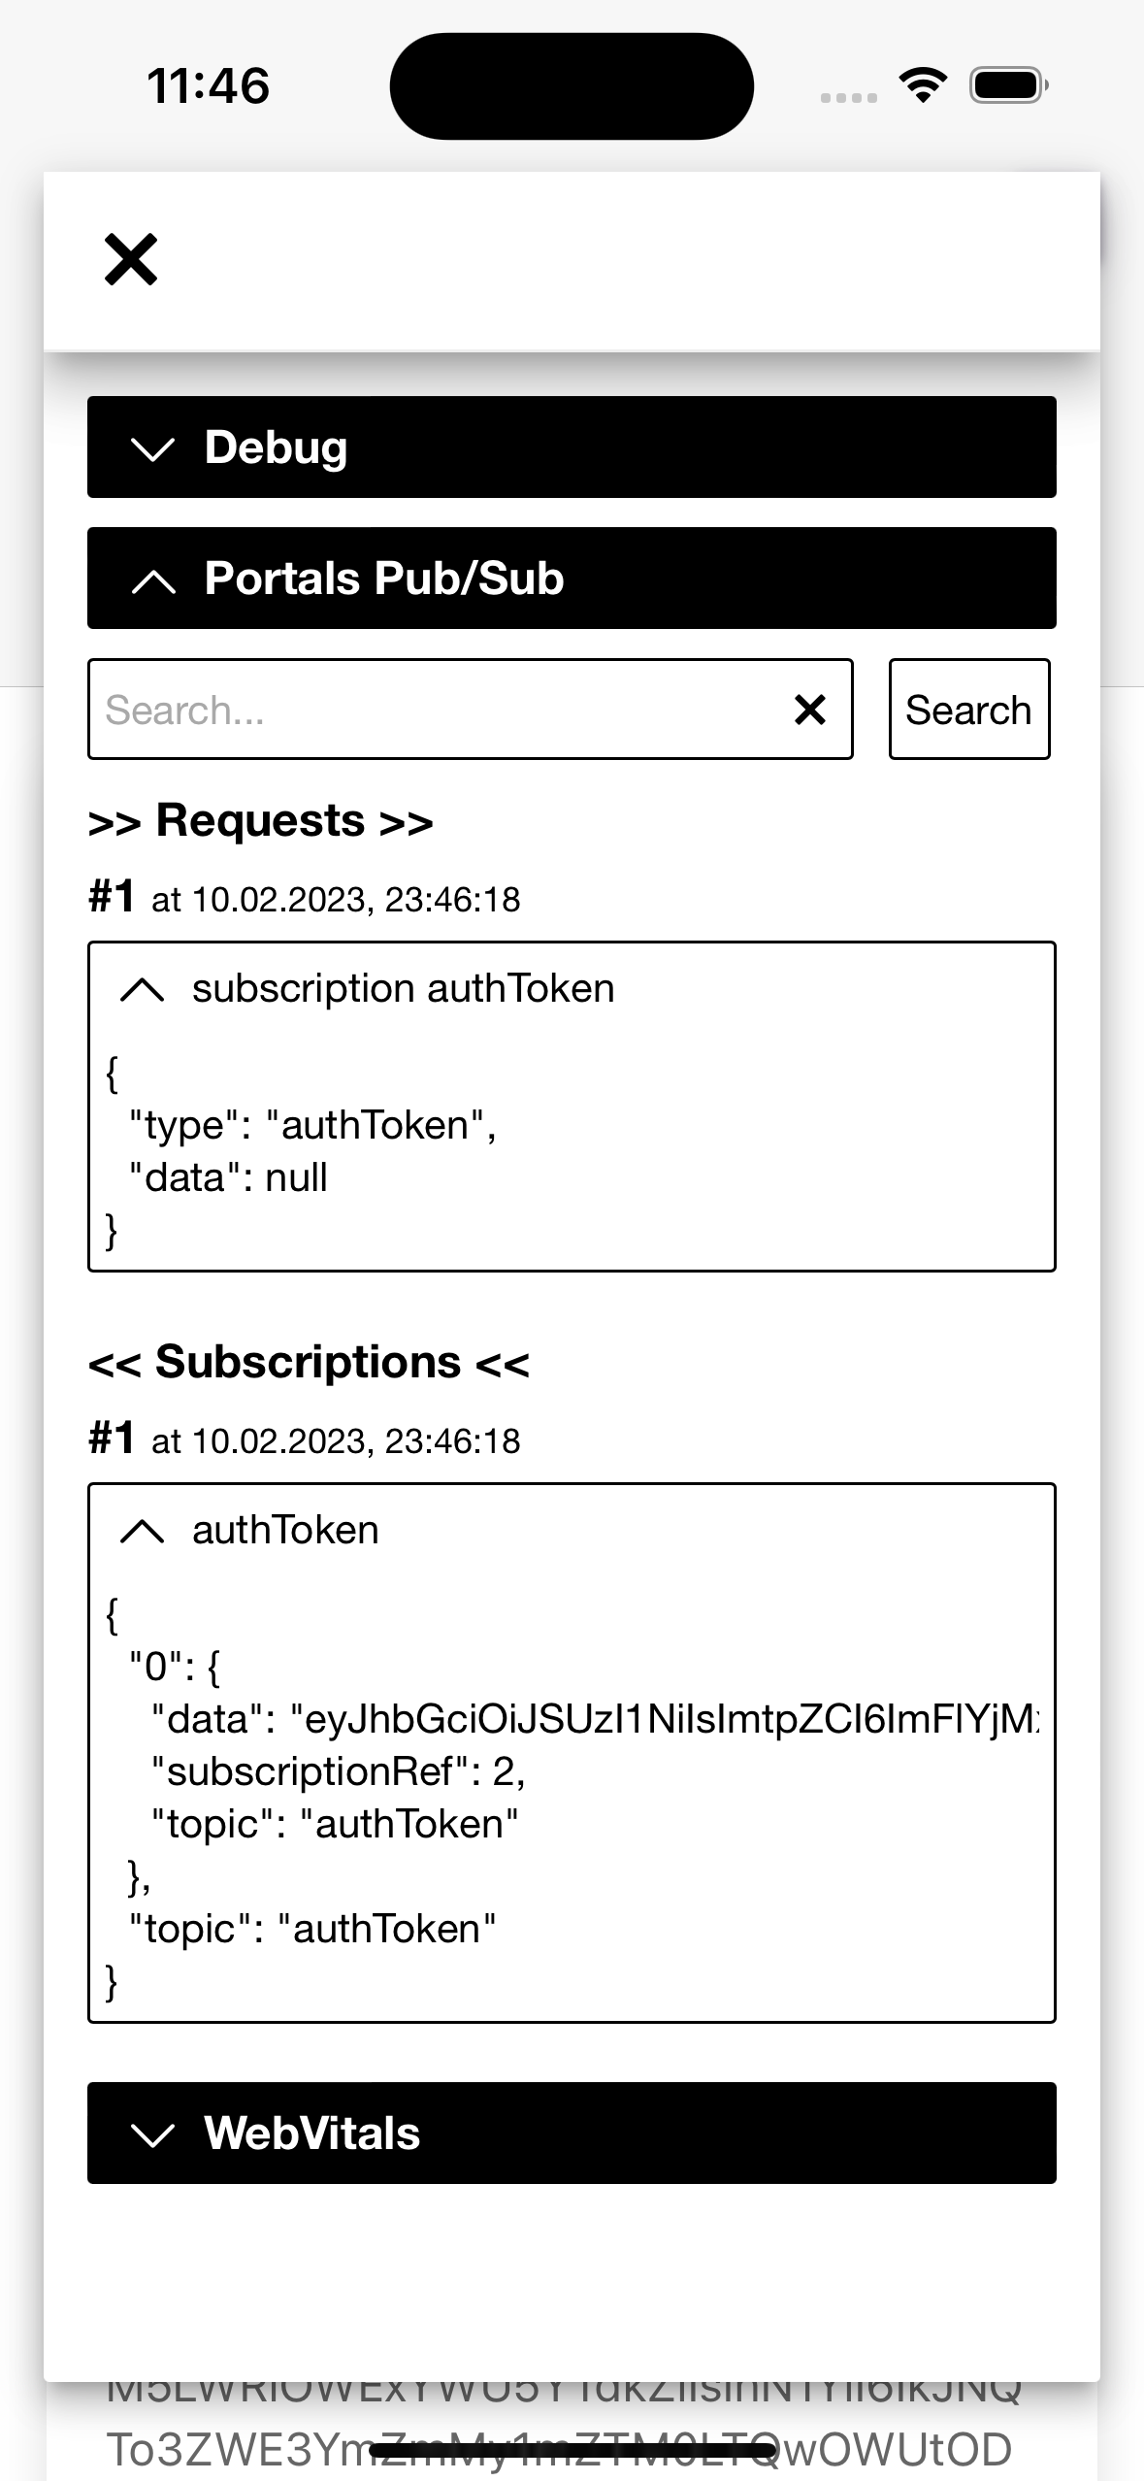Click the request #1 timestamp label
This screenshot has height=2481, width=1144.
coord(335,900)
